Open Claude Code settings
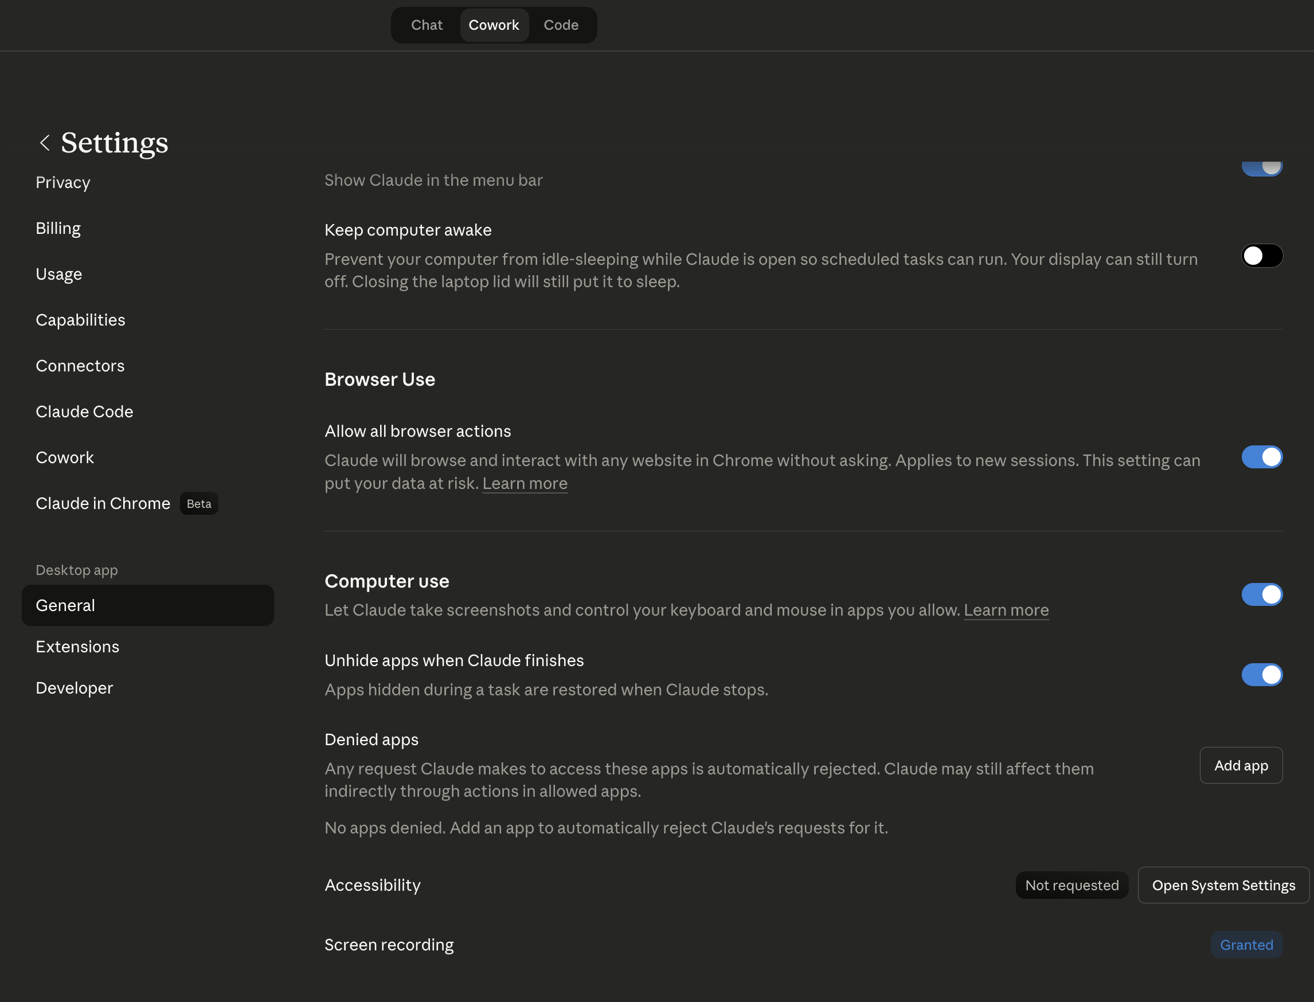 coord(84,412)
